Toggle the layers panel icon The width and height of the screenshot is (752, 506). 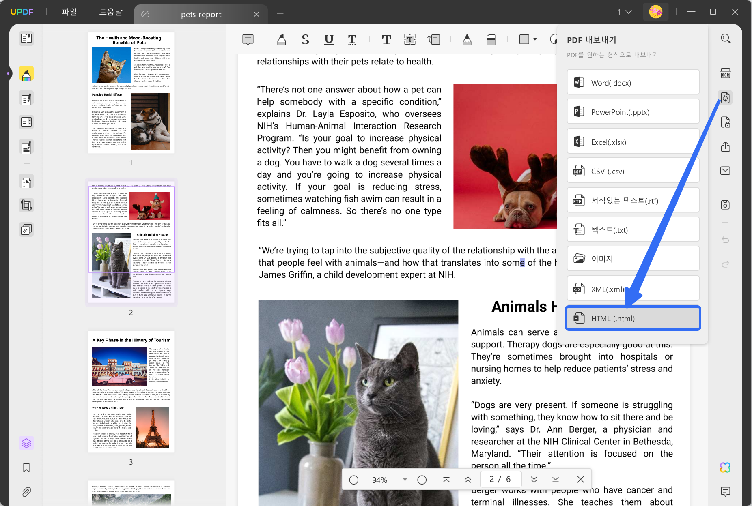[26, 443]
